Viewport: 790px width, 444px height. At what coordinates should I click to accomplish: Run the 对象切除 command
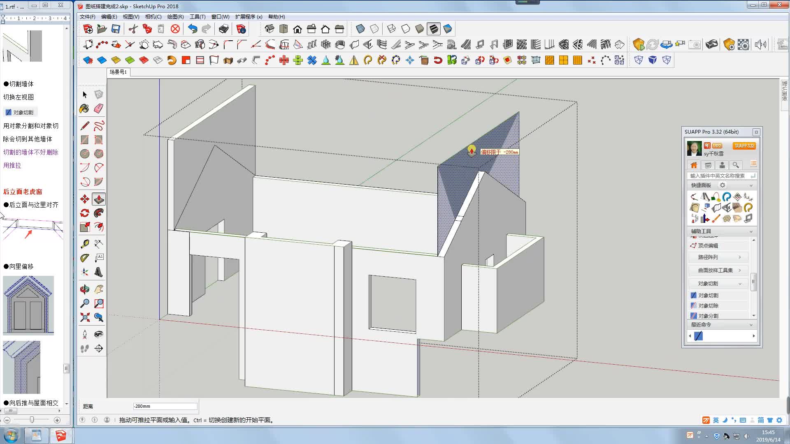(x=719, y=305)
